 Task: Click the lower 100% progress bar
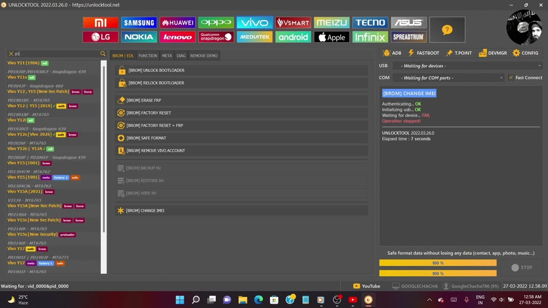coord(438,273)
